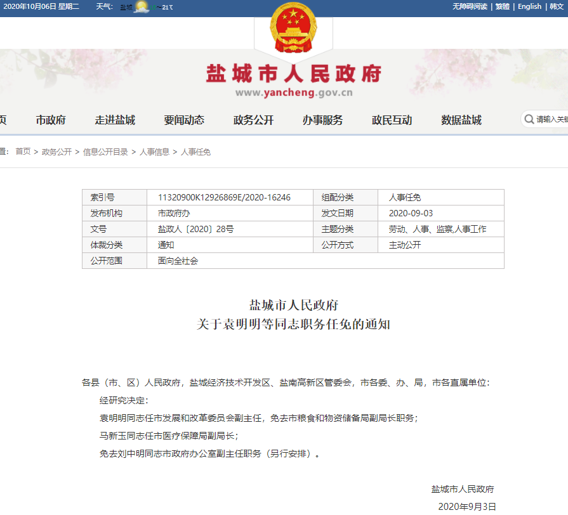Click the weather sun-cloud icon
The height and width of the screenshot is (515, 568).
tap(142, 7)
